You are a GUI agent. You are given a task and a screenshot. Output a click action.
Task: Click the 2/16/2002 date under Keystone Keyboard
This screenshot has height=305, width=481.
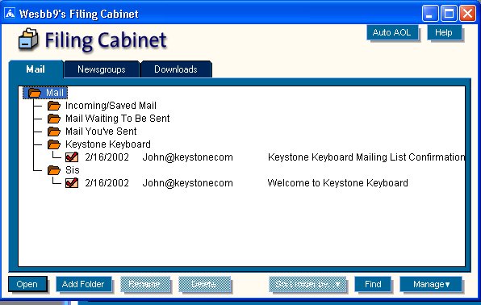pos(107,157)
